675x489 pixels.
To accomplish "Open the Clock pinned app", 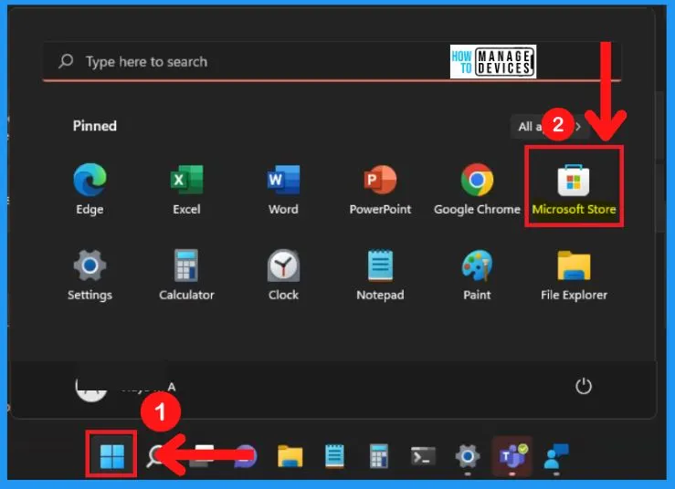I will click(283, 275).
